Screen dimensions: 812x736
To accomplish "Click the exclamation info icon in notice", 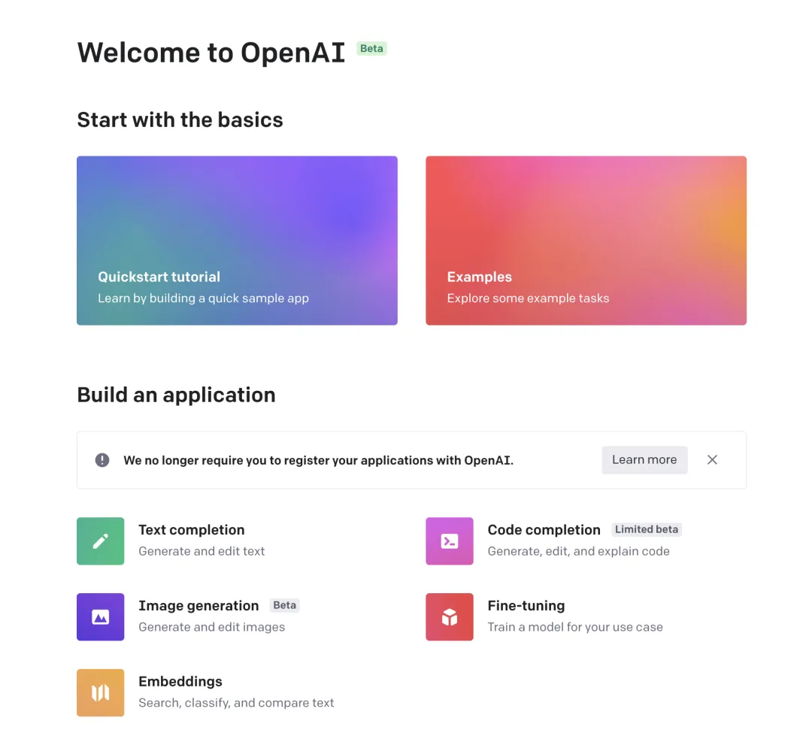I will 102,460.
